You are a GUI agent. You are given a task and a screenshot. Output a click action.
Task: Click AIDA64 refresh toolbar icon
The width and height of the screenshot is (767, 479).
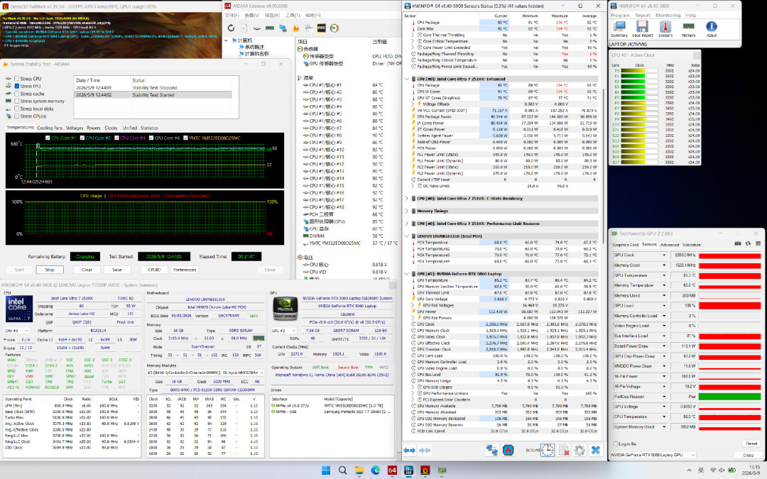tap(231, 28)
